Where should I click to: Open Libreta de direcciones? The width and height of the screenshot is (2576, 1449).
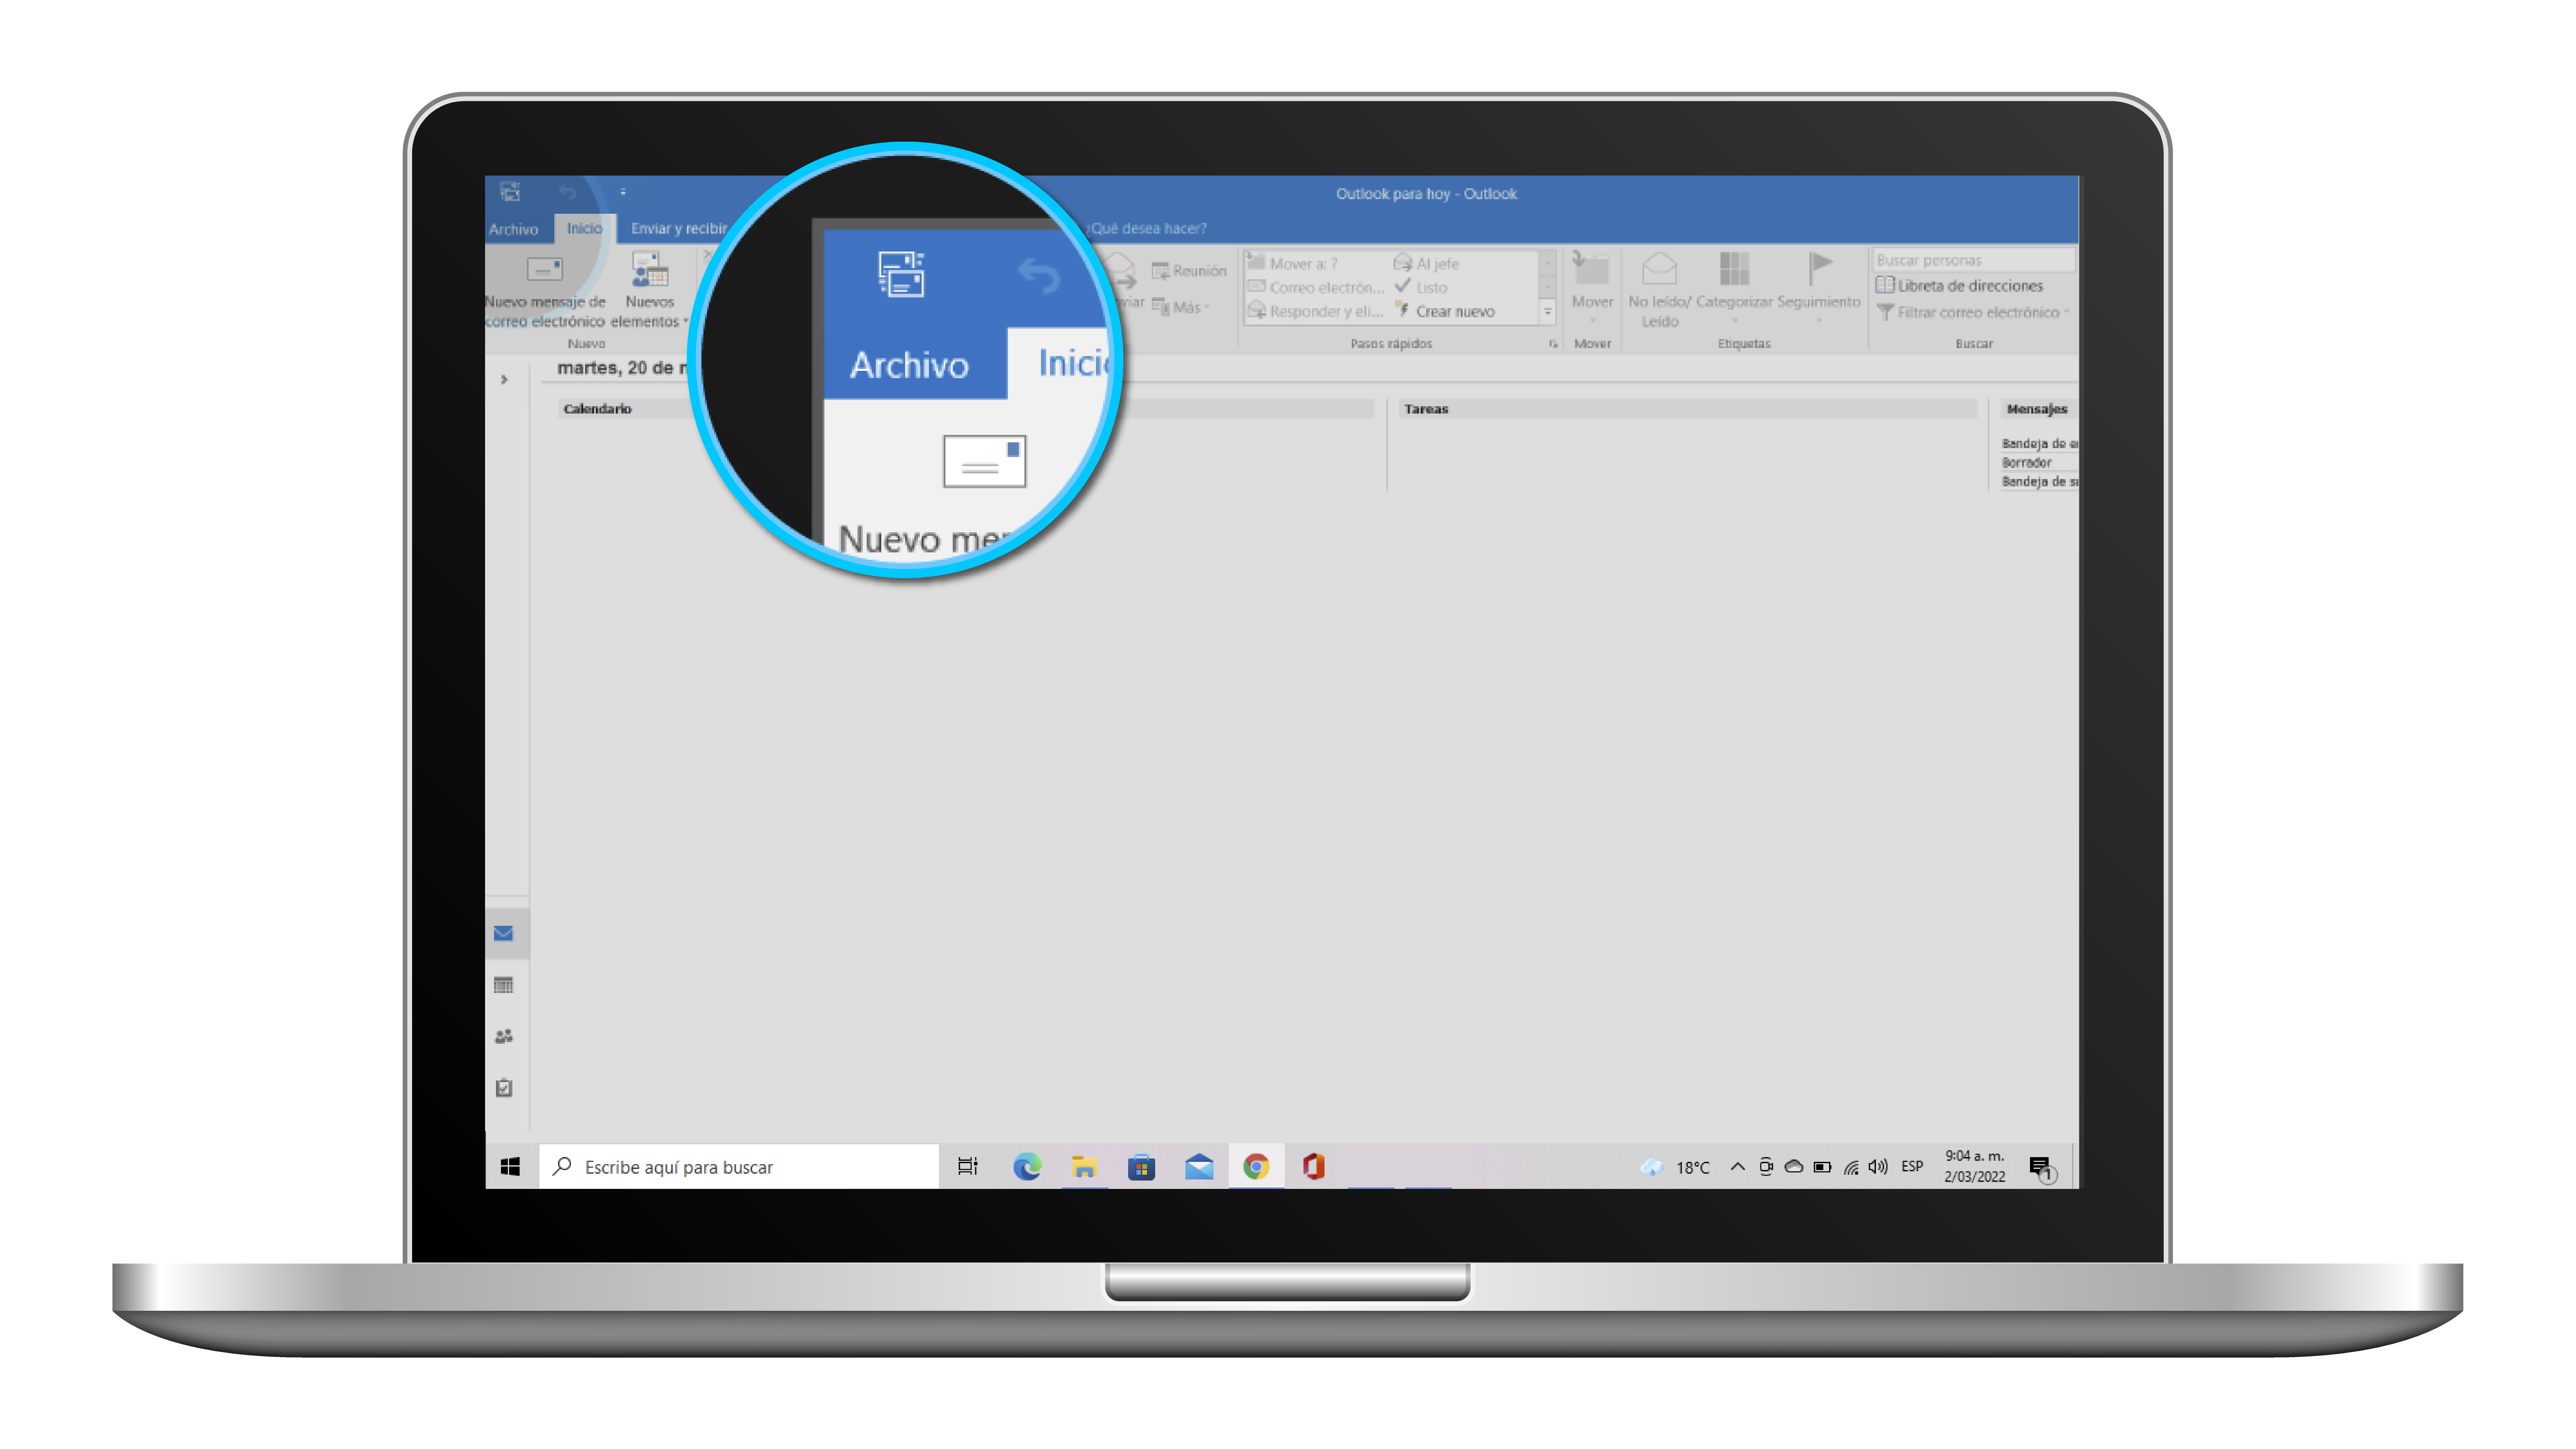(x=1959, y=286)
